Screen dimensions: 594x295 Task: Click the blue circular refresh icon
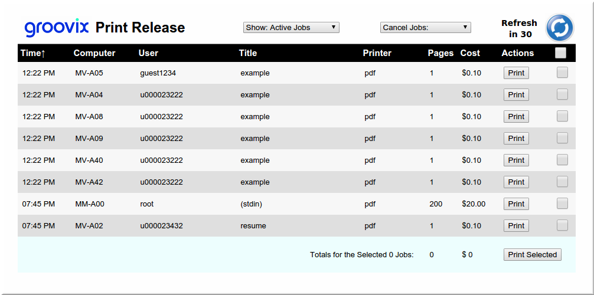[559, 28]
